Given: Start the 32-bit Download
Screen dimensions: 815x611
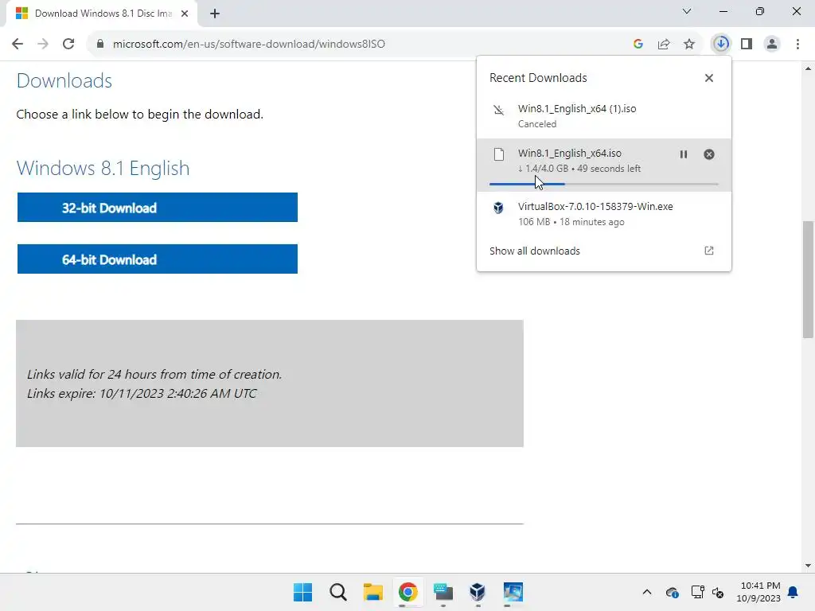Looking at the screenshot, I should pyautogui.click(x=158, y=208).
